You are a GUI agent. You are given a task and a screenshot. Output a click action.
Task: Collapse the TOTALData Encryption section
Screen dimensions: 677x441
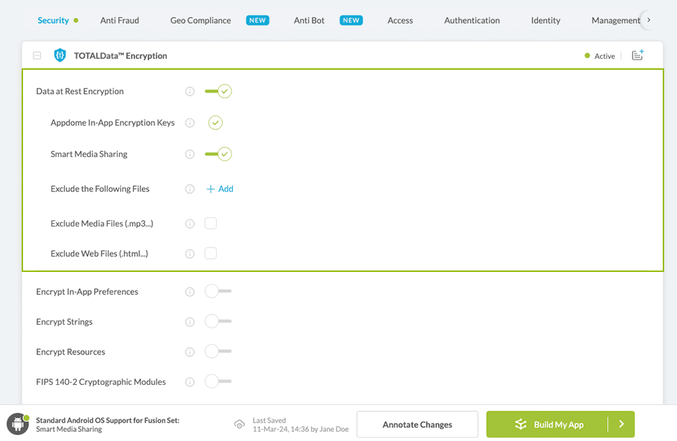(37, 55)
